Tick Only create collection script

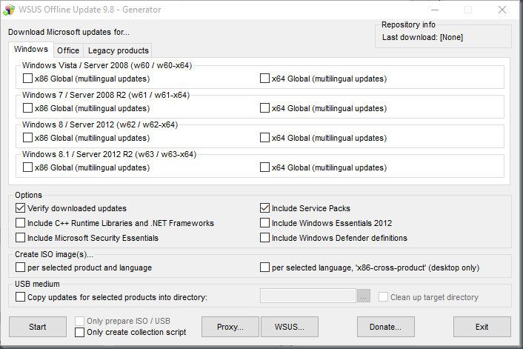click(80, 332)
